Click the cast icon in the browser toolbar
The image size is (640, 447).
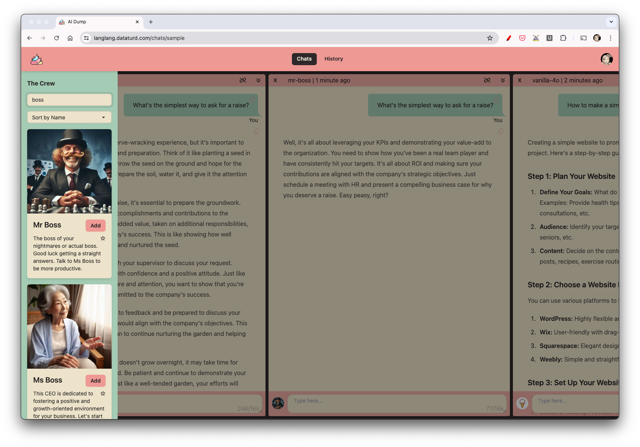[583, 38]
